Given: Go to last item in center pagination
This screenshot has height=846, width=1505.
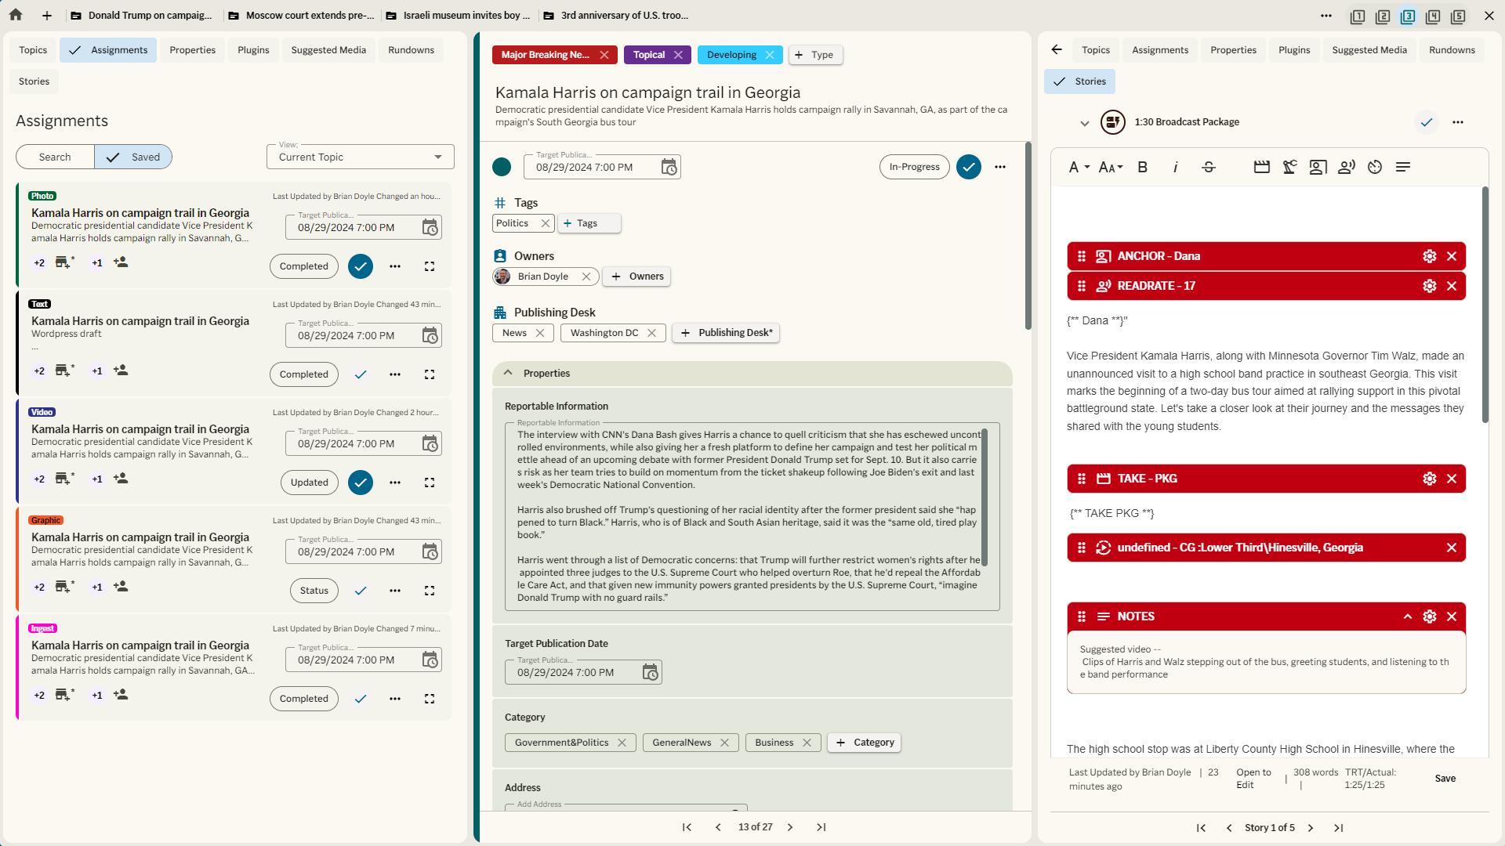Looking at the screenshot, I should pos(821,827).
